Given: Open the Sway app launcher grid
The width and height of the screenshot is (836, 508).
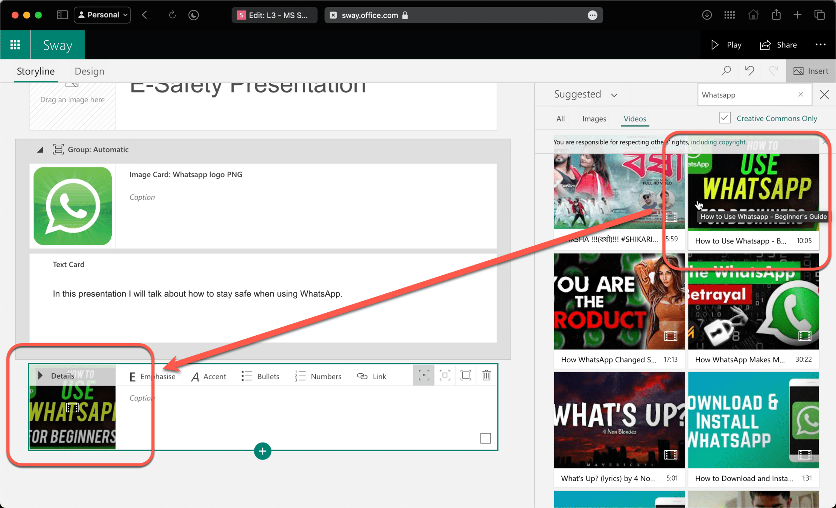Looking at the screenshot, I should [15, 45].
